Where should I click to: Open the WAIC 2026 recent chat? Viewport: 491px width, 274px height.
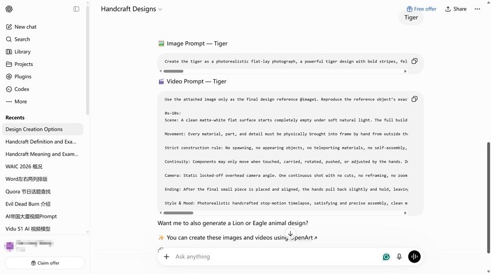(24, 167)
